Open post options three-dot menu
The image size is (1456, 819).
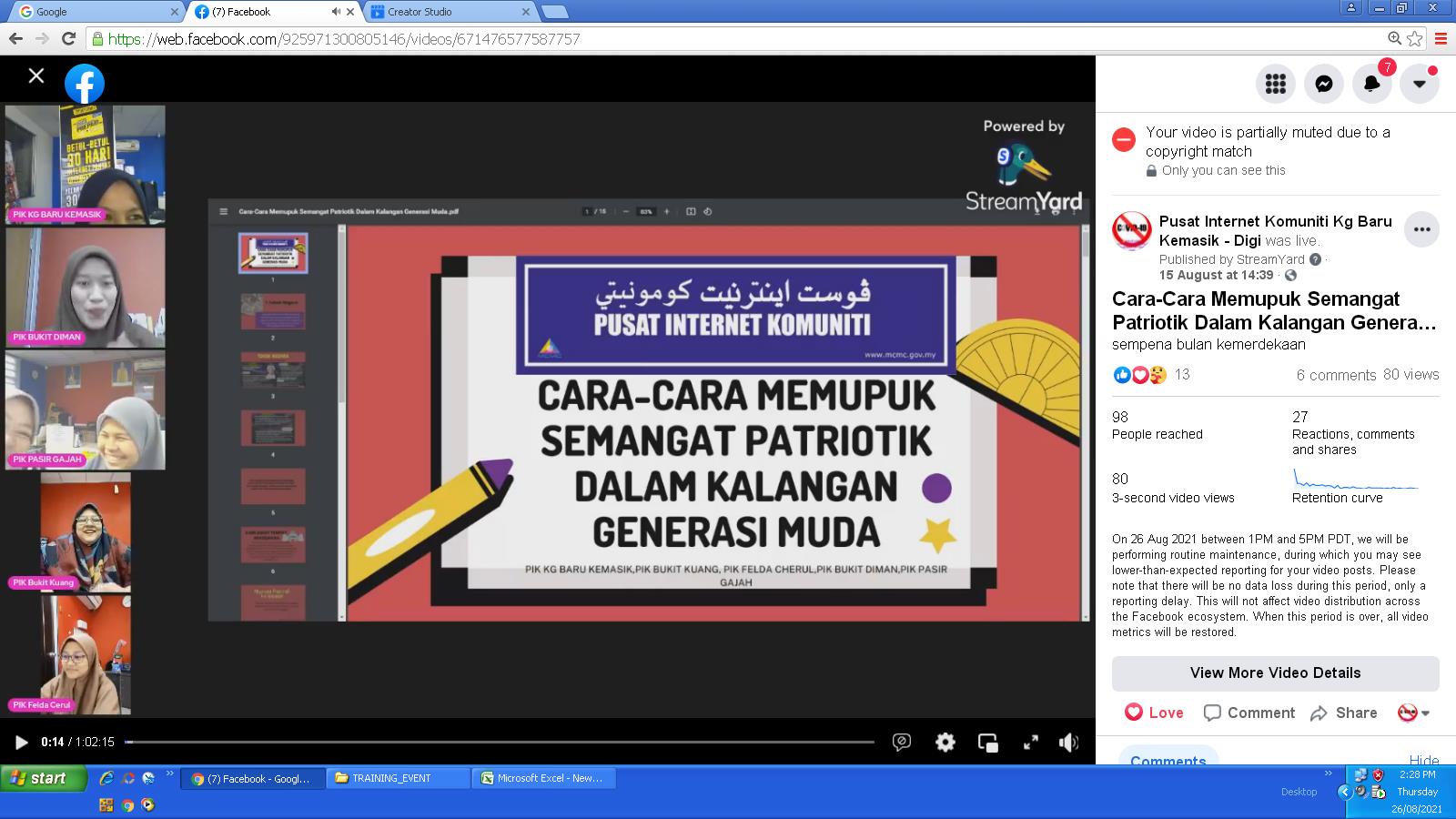click(1421, 229)
